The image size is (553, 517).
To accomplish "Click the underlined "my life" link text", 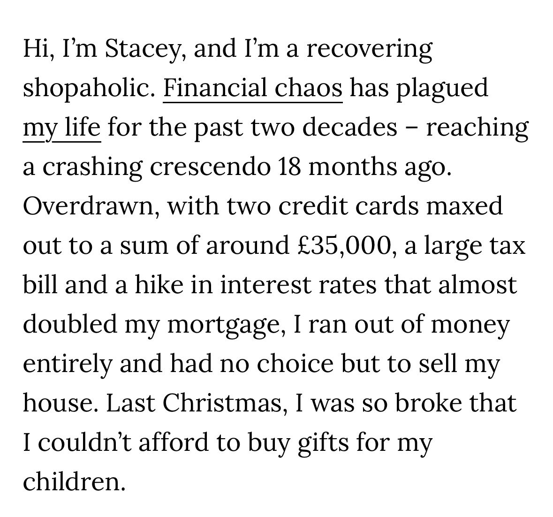I will coord(62,129).
